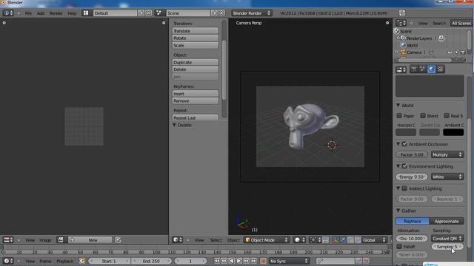Add a new screen layout
Viewport: 474px width, 266px height.
[x=141, y=13]
